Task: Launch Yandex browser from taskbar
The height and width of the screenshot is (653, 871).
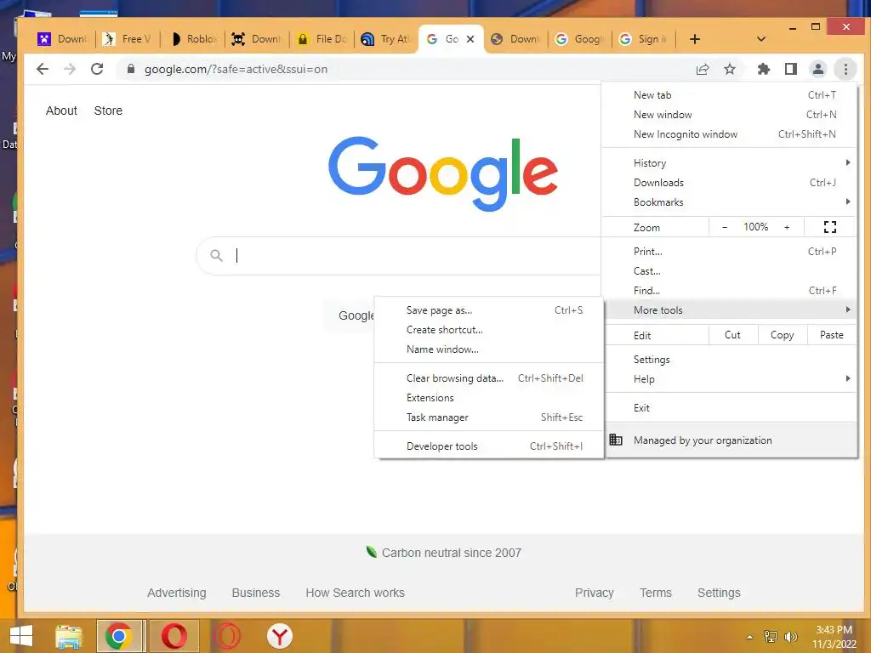Action: coord(279,636)
